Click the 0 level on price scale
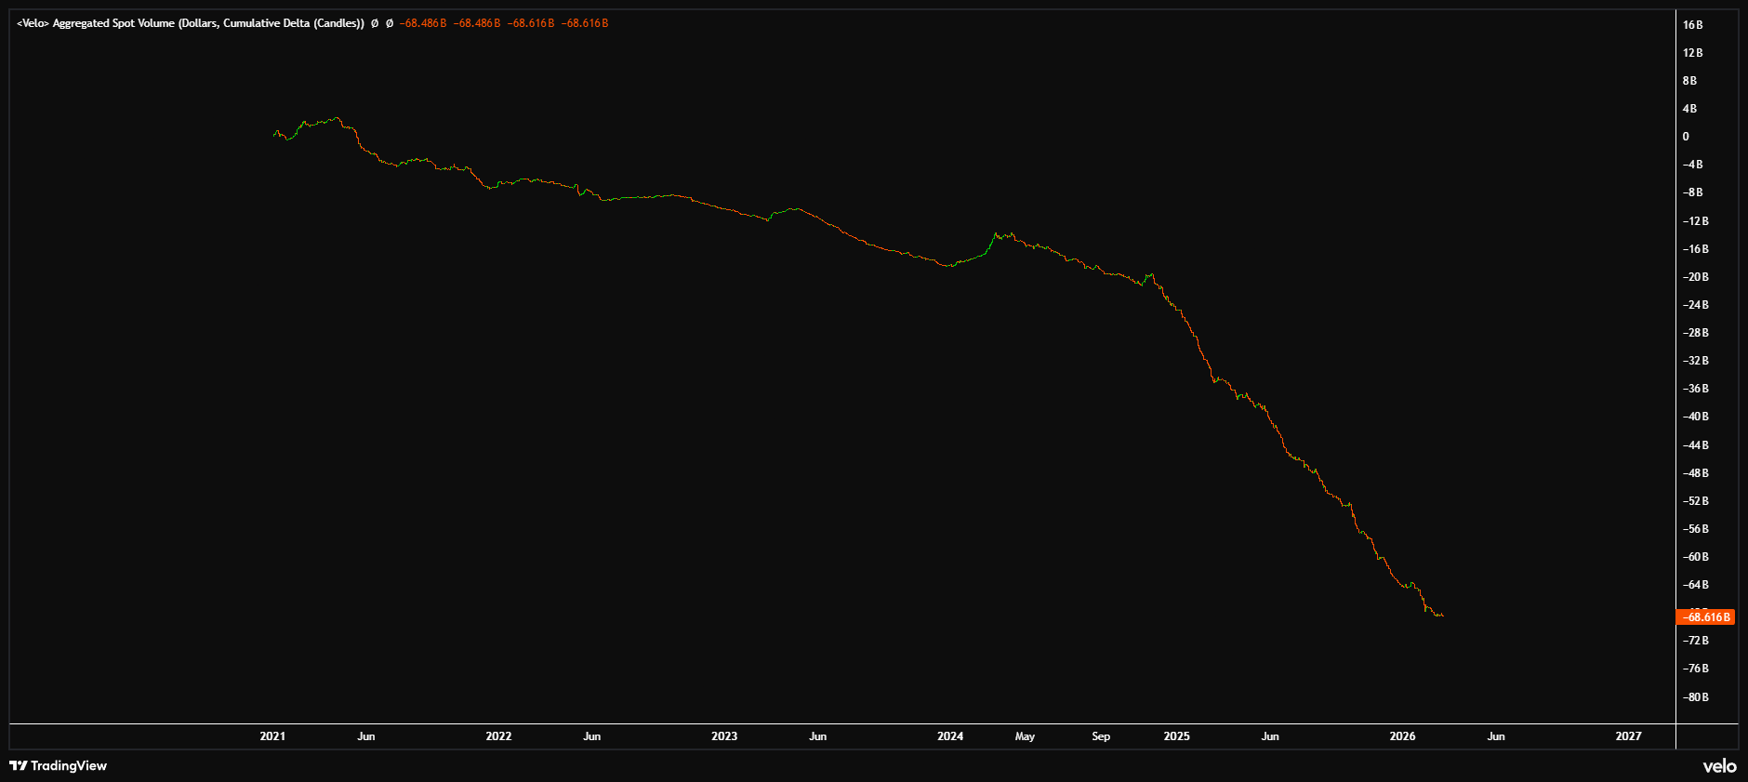 point(1686,137)
